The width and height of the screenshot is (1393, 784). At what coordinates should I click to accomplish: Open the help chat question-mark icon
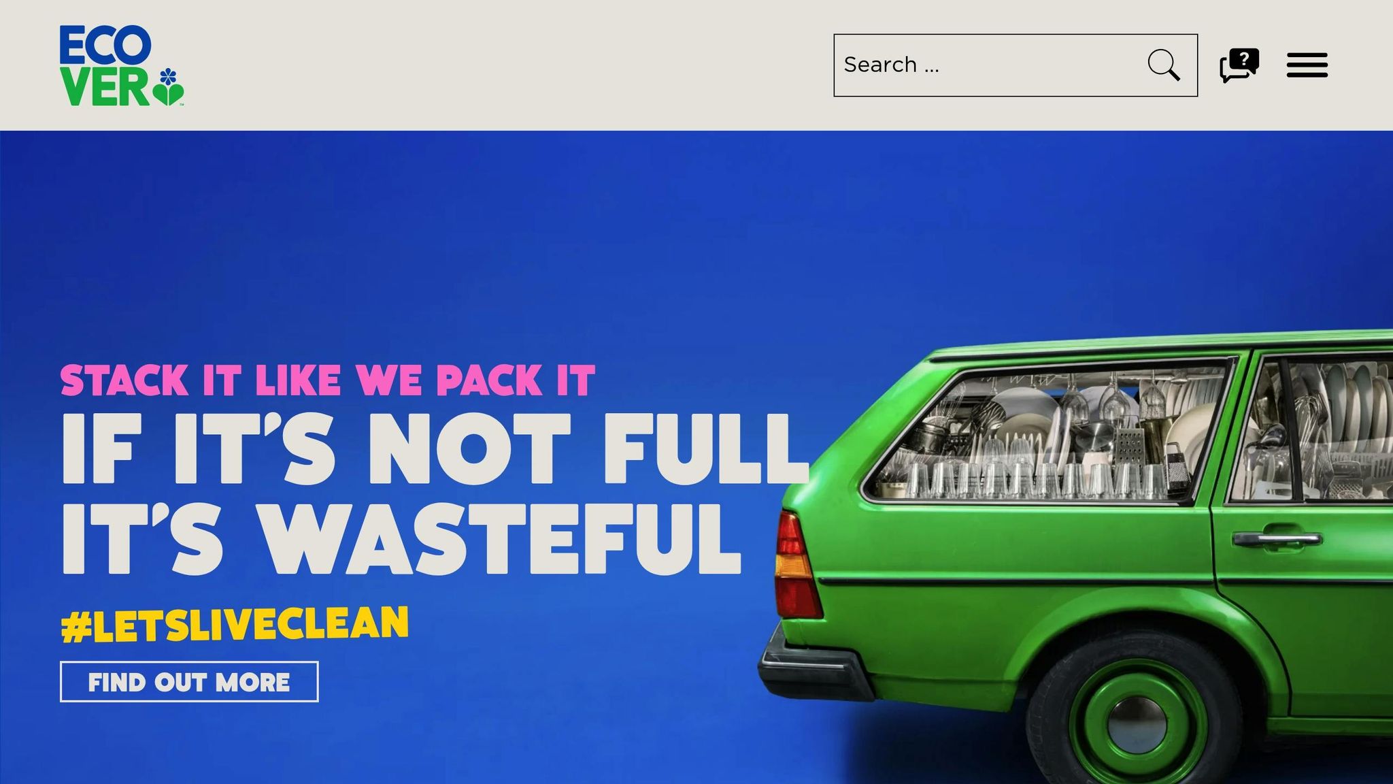coord(1239,65)
